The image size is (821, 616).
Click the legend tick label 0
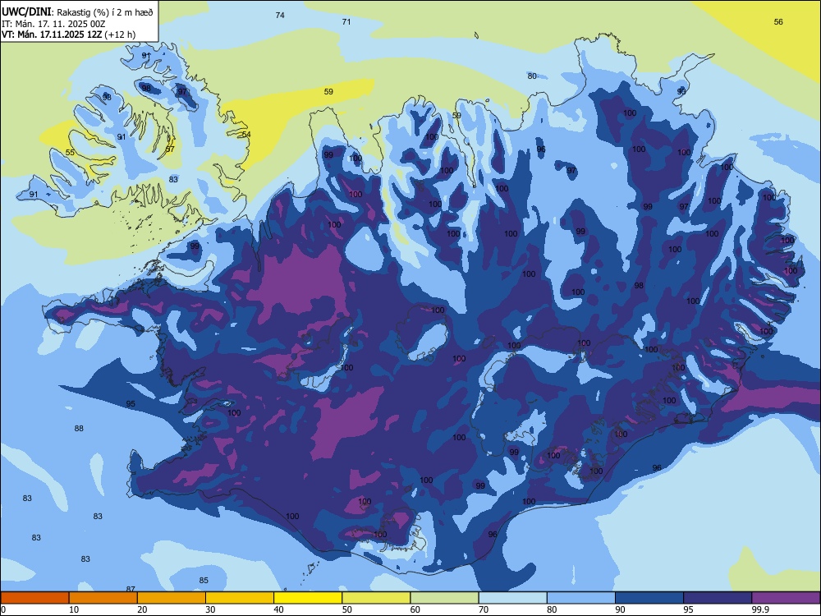coord(3,609)
